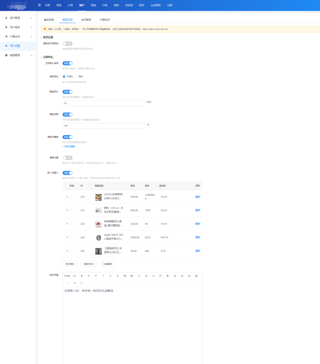Enable the 强制手机号绑定 switch

pyautogui.click(x=67, y=44)
